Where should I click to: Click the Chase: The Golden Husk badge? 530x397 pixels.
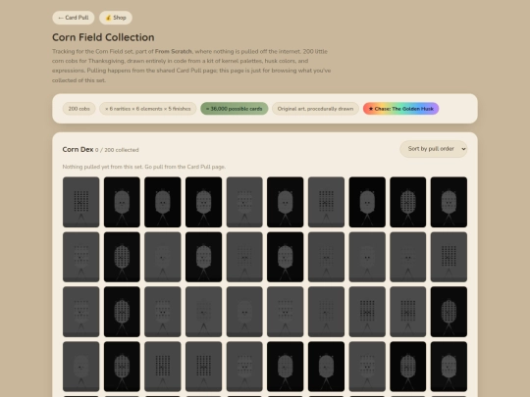coord(400,109)
